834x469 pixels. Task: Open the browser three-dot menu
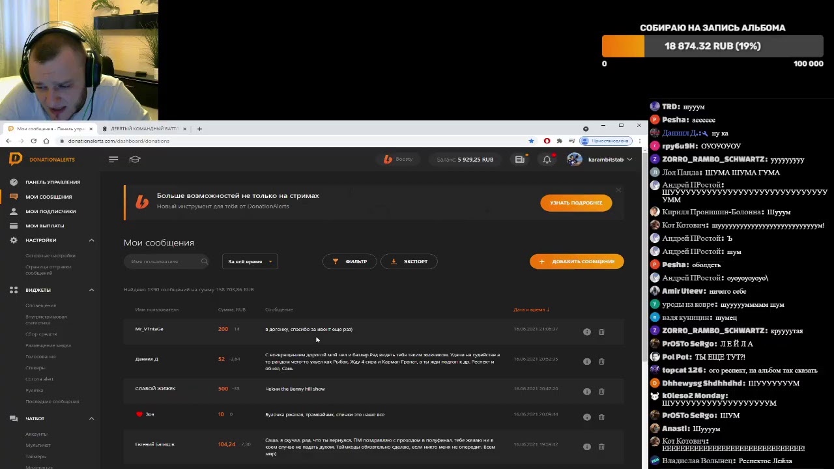(639, 141)
